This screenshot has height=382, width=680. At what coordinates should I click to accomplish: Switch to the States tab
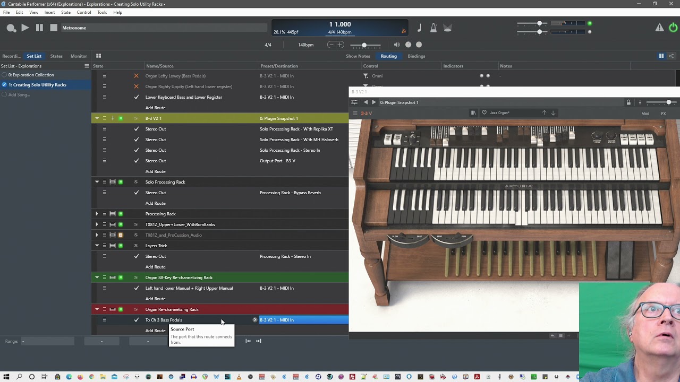coord(56,56)
